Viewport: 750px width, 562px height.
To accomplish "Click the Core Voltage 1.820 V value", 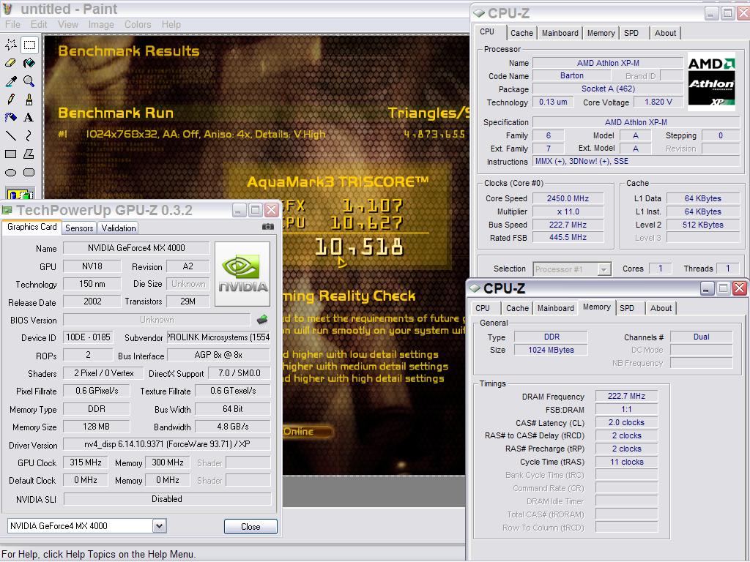I will (658, 102).
